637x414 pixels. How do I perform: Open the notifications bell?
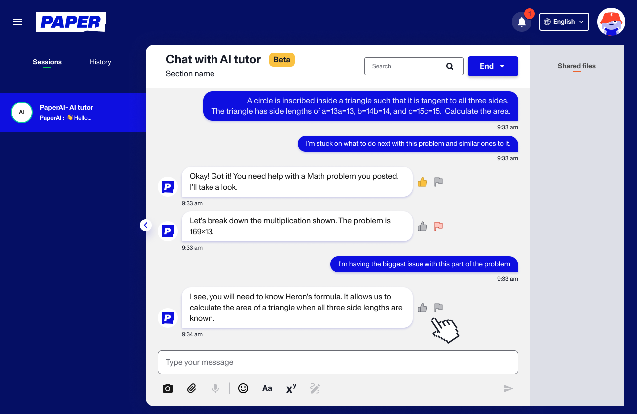click(x=522, y=22)
